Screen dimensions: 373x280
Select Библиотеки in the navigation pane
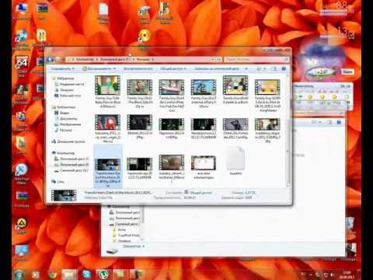(x=64, y=107)
